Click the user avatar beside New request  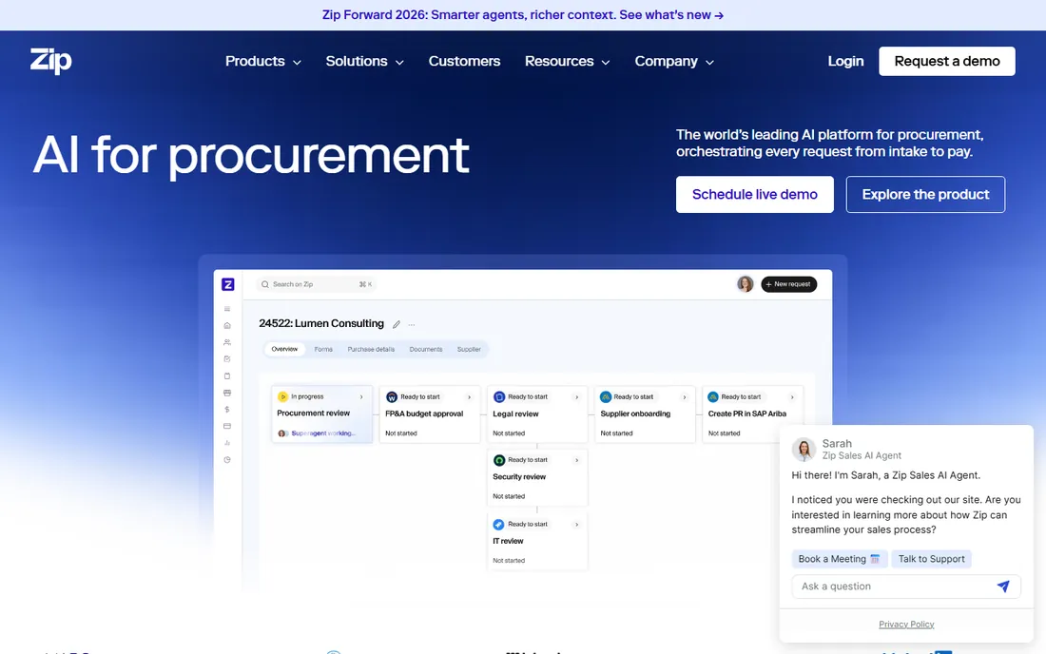(x=746, y=284)
